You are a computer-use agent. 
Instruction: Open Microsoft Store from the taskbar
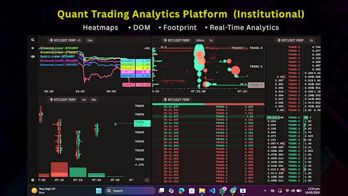[192, 191]
